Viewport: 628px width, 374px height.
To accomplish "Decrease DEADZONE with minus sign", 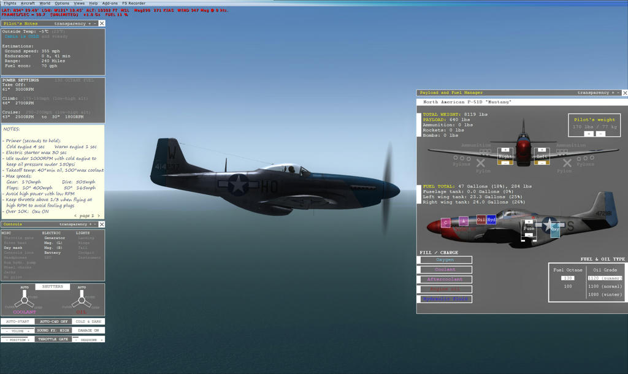I will 76,340.
